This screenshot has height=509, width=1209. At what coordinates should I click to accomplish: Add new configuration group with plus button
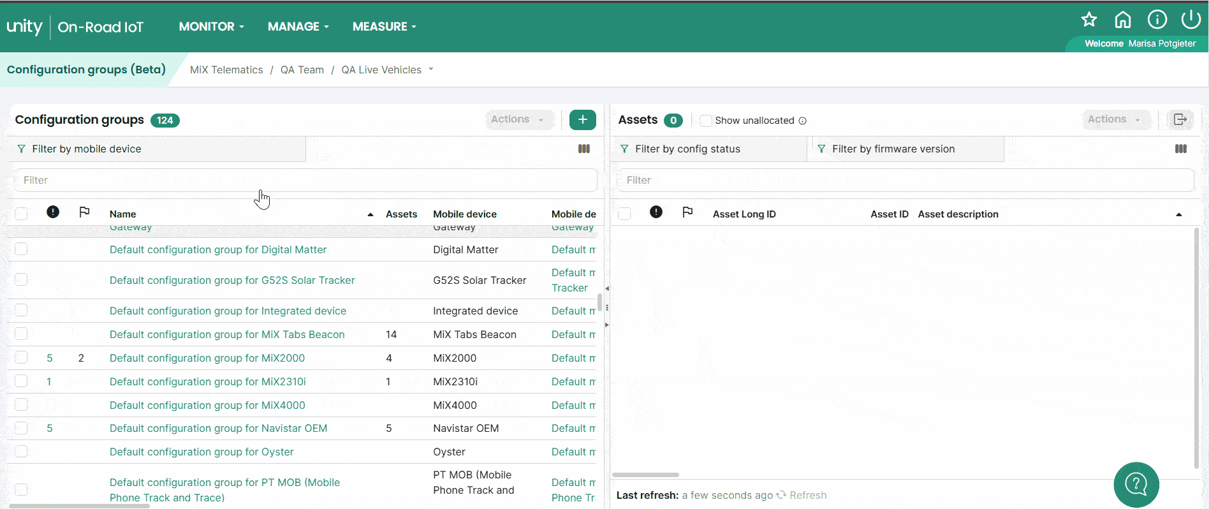click(582, 120)
